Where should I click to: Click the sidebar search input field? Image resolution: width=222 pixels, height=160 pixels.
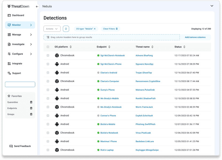pos(20,84)
